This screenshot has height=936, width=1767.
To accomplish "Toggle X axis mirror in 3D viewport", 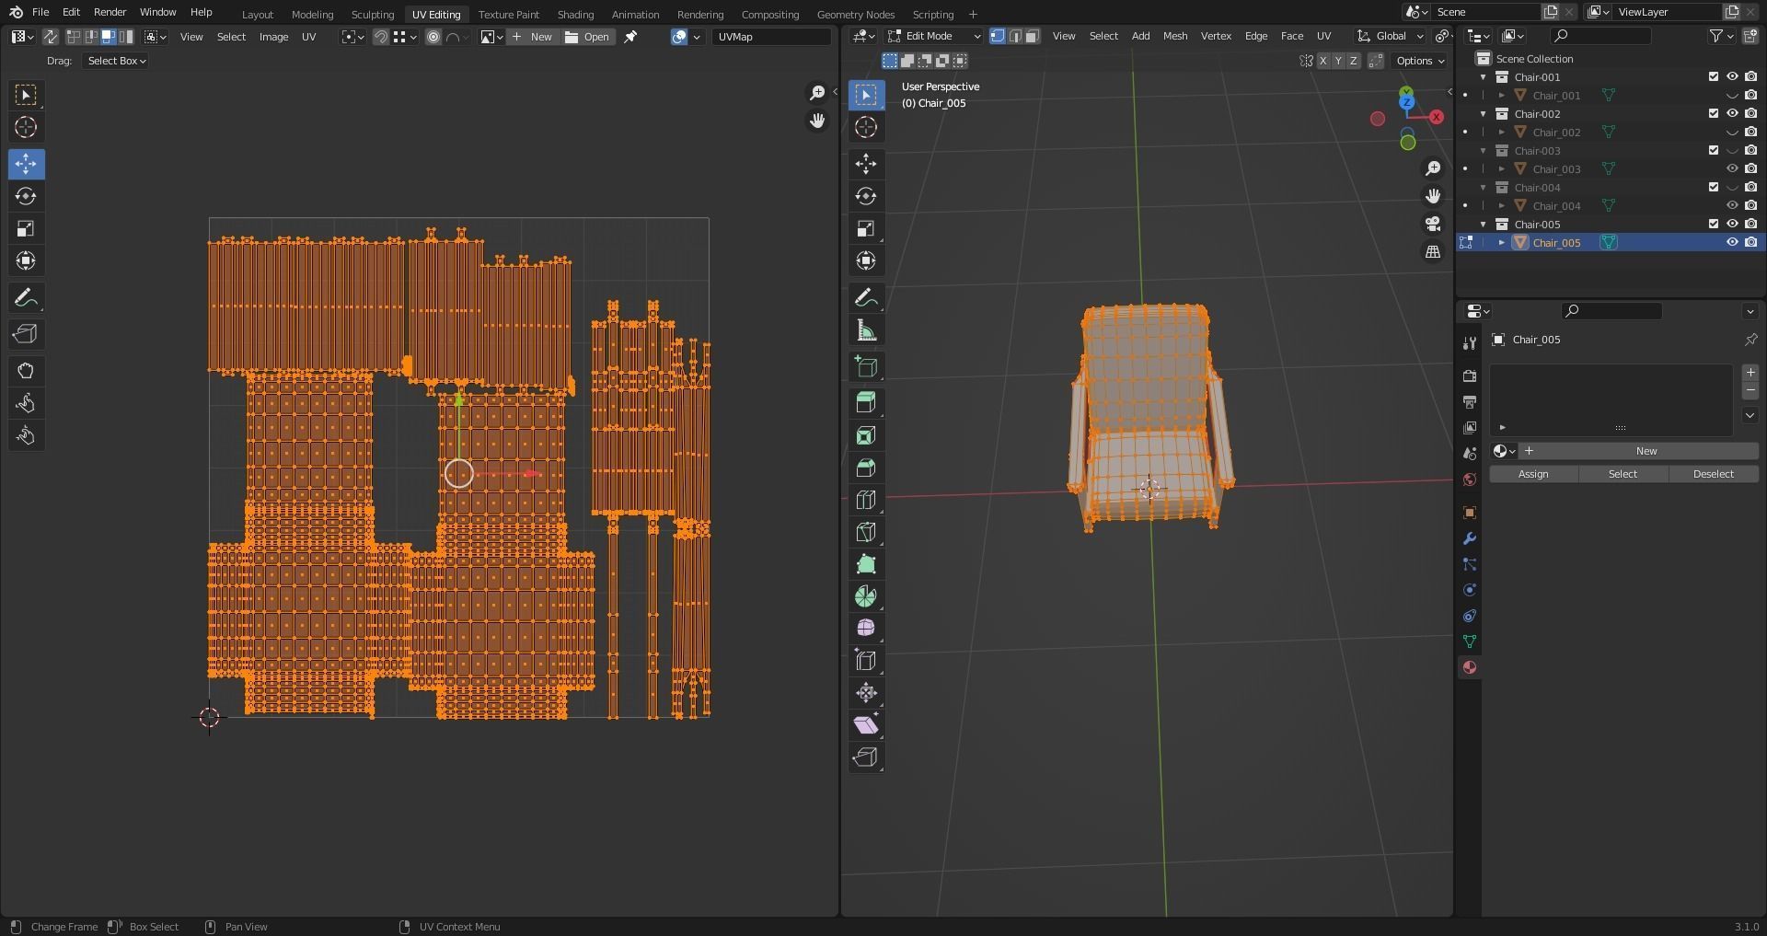I will pos(1323,61).
